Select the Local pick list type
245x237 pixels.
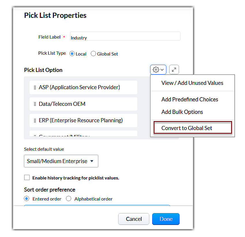coord(72,54)
